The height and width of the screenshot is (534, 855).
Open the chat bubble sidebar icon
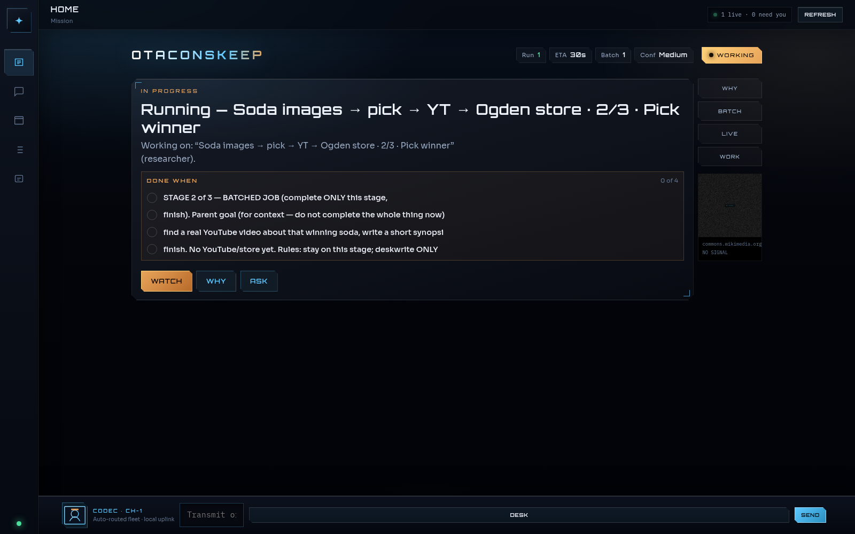coord(19,91)
